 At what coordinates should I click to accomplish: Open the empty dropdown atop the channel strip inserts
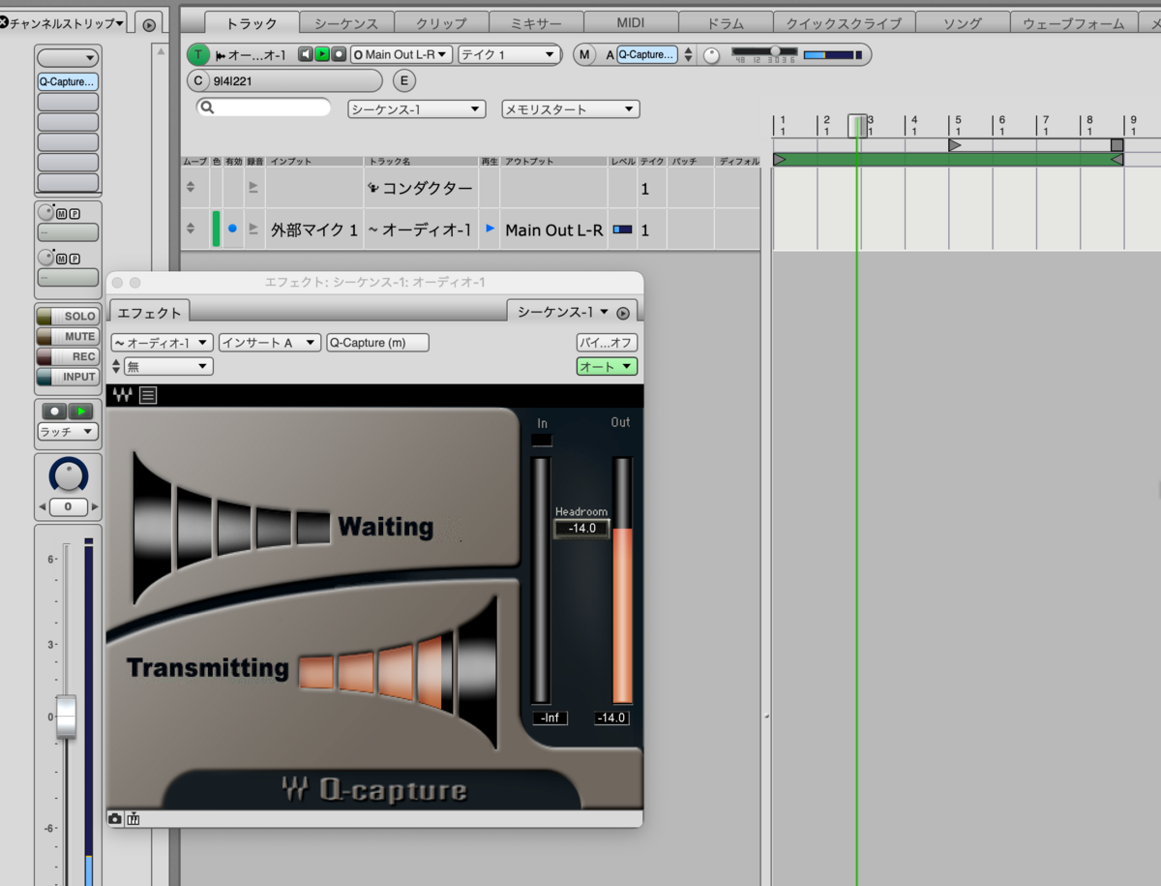pyautogui.click(x=68, y=59)
